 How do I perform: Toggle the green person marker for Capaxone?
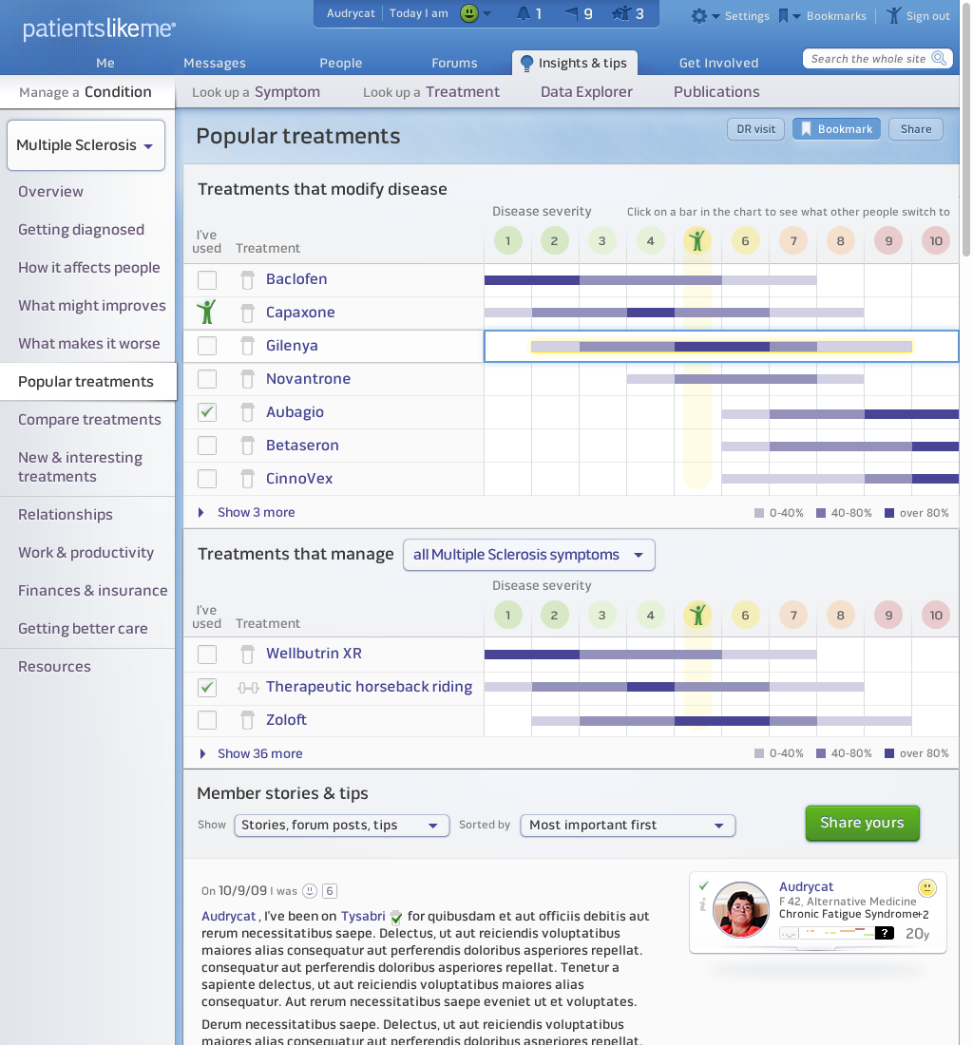coord(207,312)
